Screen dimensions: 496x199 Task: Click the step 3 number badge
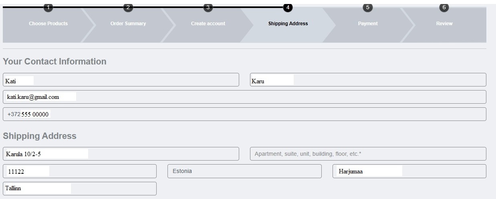click(x=208, y=8)
